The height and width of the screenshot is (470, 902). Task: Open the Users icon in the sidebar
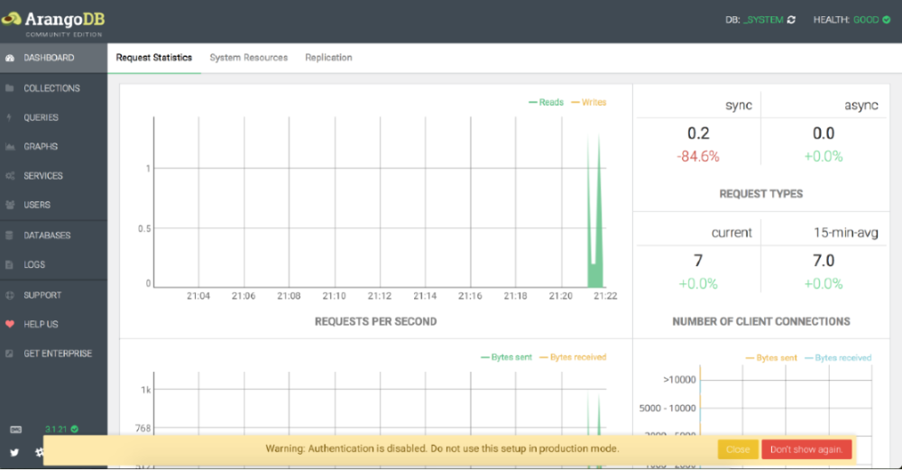9,205
